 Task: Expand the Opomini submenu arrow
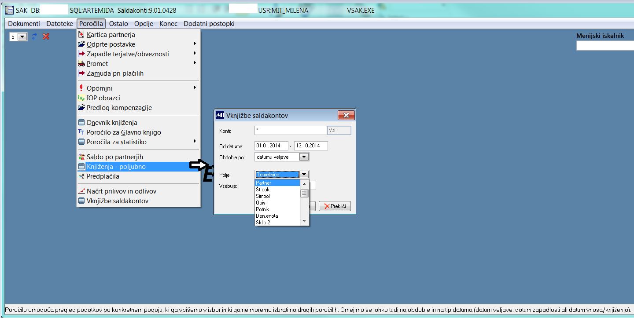click(x=195, y=88)
